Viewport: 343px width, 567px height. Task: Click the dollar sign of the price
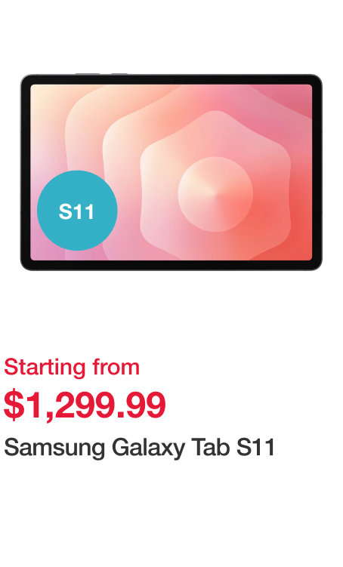click(11, 404)
